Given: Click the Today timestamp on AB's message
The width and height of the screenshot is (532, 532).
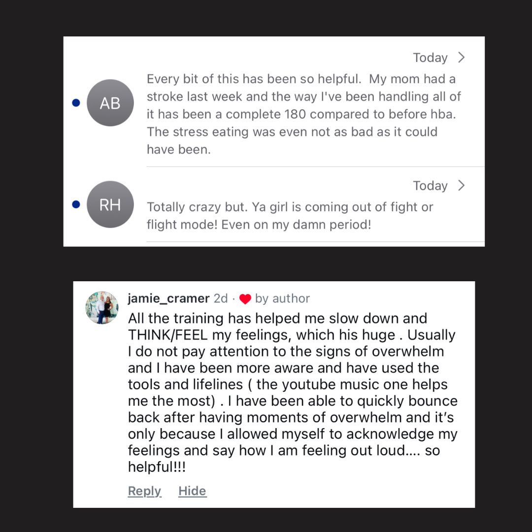Looking at the screenshot, I should [x=430, y=58].
